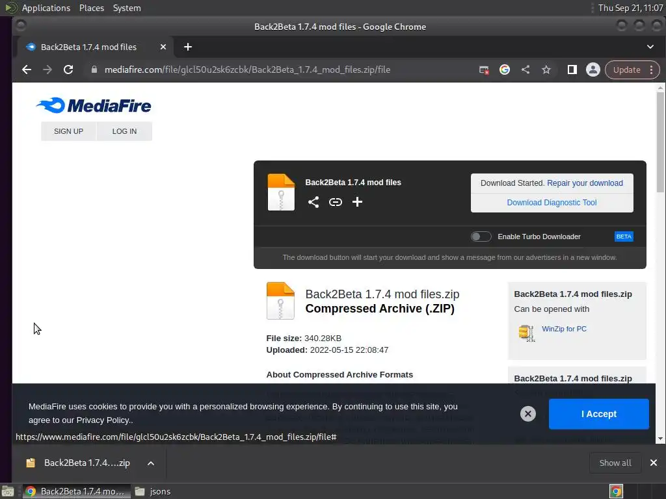Add file to account with plus icon
666x499 pixels.
tap(357, 202)
